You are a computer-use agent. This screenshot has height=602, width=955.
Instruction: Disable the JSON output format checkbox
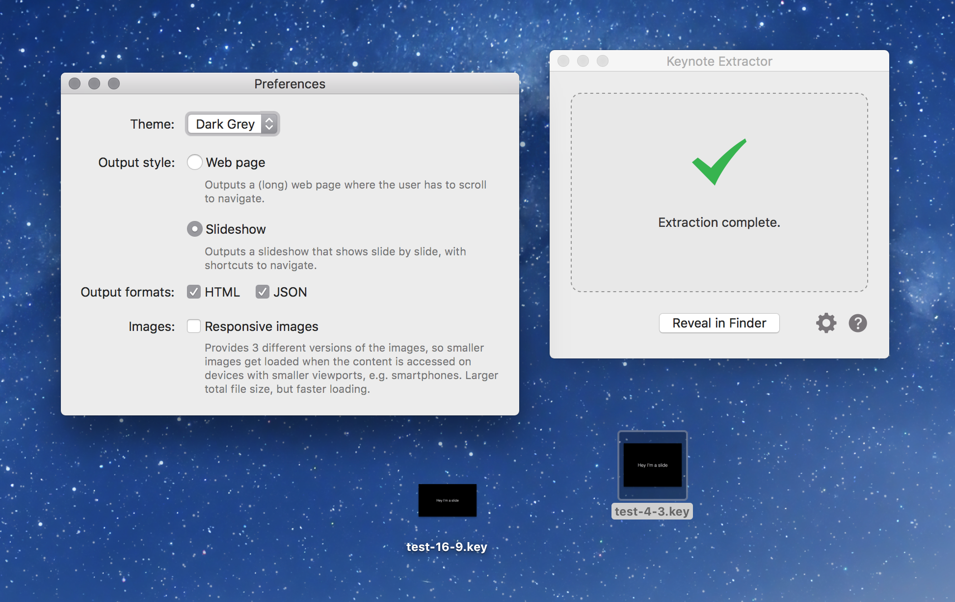tap(262, 291)
